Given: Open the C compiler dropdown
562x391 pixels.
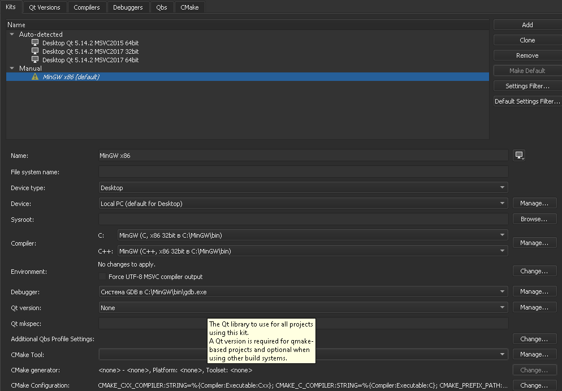Looking at the screenshot, I should [313, 235].
